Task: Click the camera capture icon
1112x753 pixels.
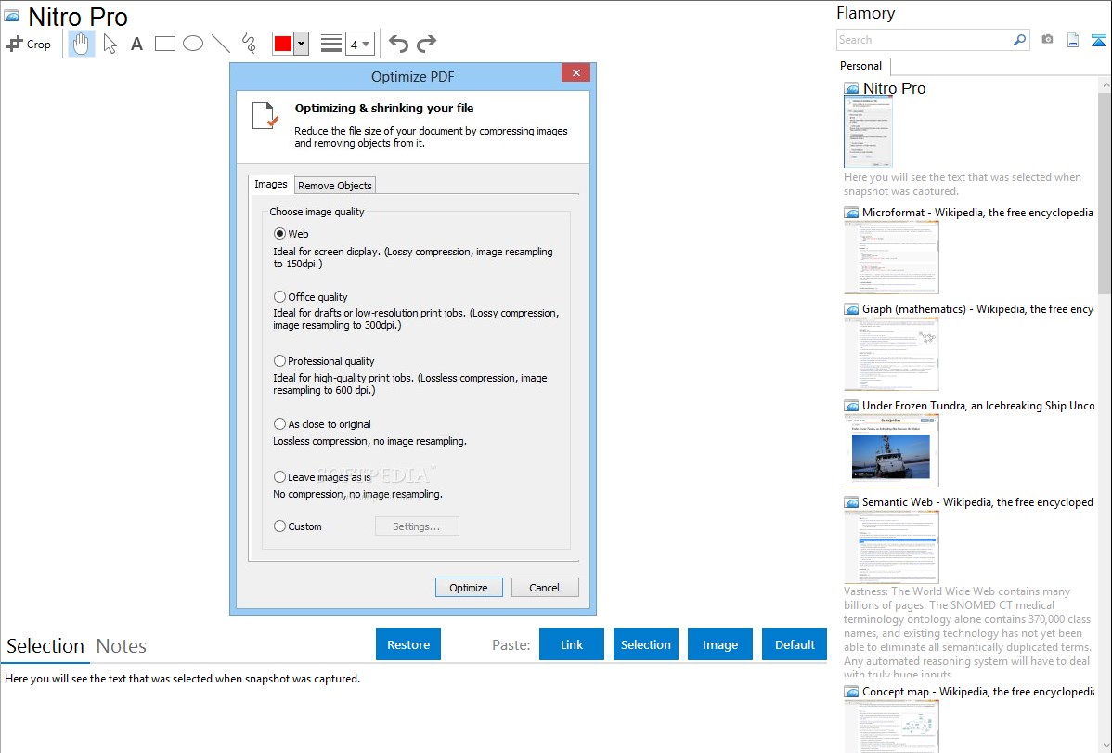Action: pos(1047,40)
